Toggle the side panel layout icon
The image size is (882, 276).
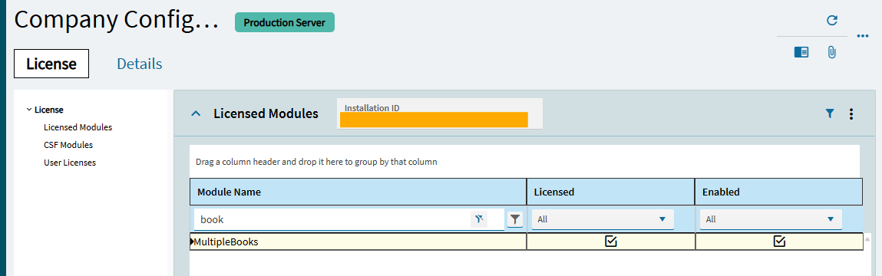click(x=801, y=52)
